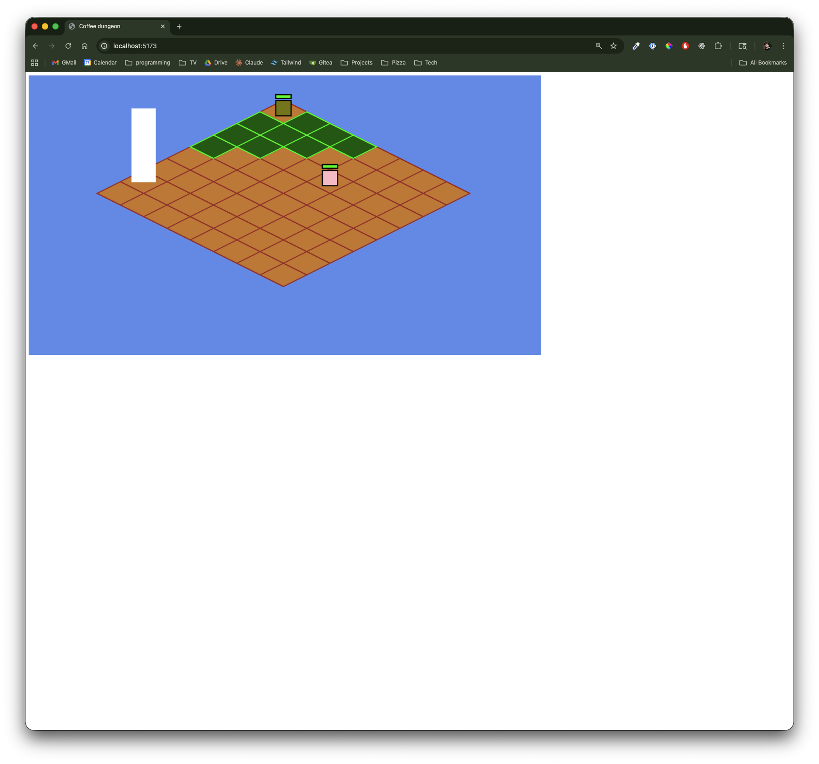The height and width of the screenshot is (764, 819).
Task: Open the Apps grid in bookmarks bar
Action: coord(35,63)
